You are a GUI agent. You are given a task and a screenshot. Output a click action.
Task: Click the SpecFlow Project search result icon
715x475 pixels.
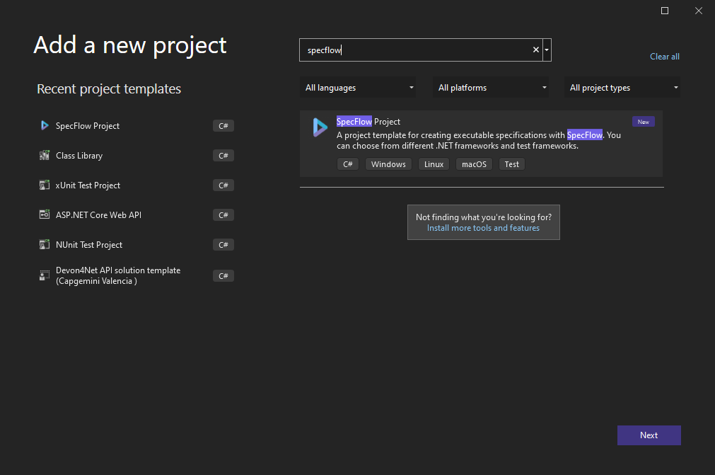319,127
